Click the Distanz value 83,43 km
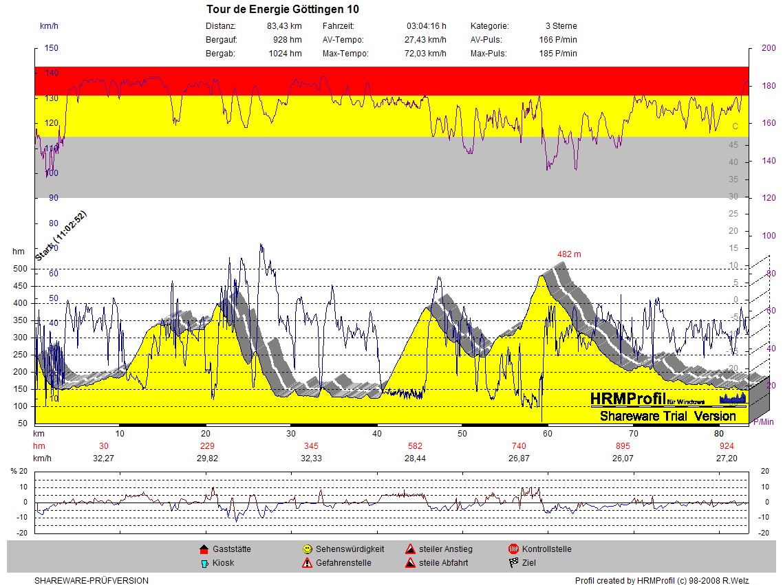 click(284, 26)
